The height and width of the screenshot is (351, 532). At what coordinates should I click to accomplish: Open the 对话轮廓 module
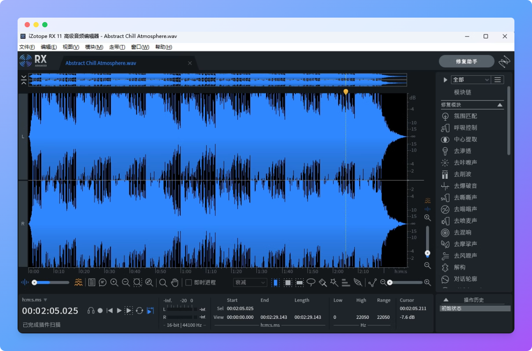[473, 279]
